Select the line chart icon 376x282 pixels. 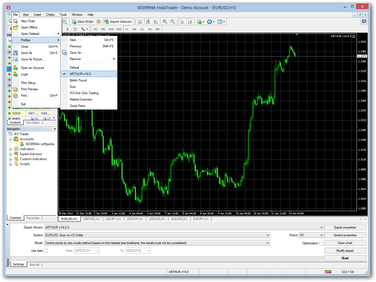point(156,22)
